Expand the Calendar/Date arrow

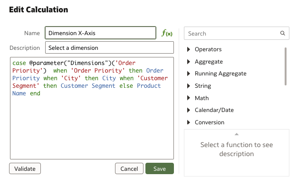tap(189, 110)
